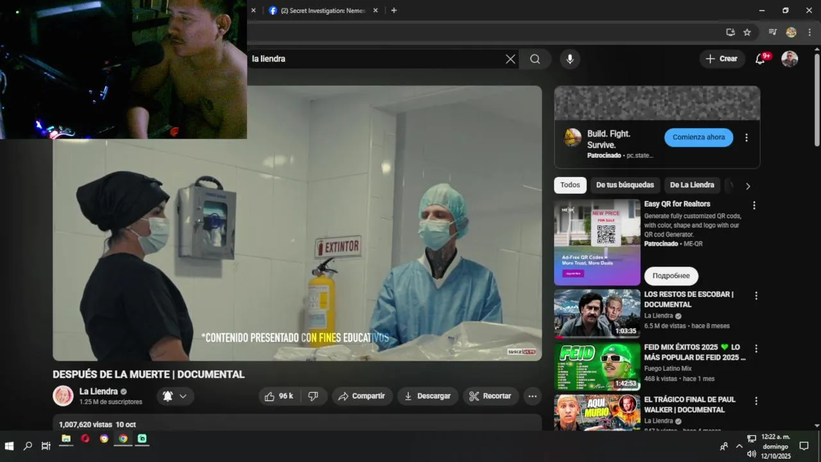Image resolution: width=821 pixels, height=462 pixels.
Task: Open options for Paul Walker documentary
Action: [x=756, y=401]
